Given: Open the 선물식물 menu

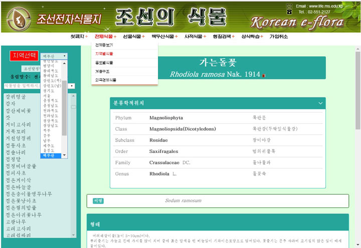Looking at the screenshot, I should pyautogui.click(x=134, y=36).
